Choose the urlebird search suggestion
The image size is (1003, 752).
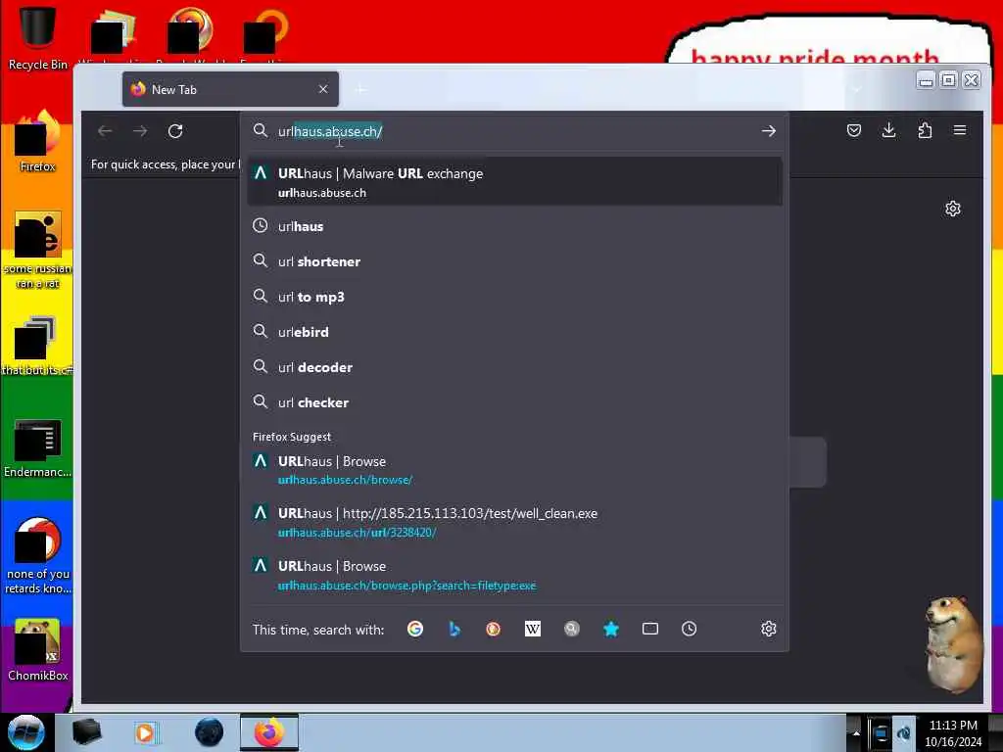point(514,332)
